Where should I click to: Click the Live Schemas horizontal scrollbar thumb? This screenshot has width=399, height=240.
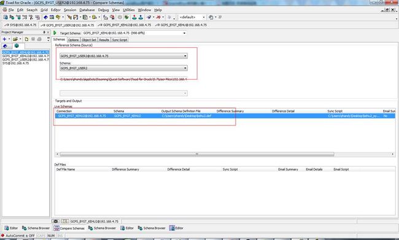[197, 154]
